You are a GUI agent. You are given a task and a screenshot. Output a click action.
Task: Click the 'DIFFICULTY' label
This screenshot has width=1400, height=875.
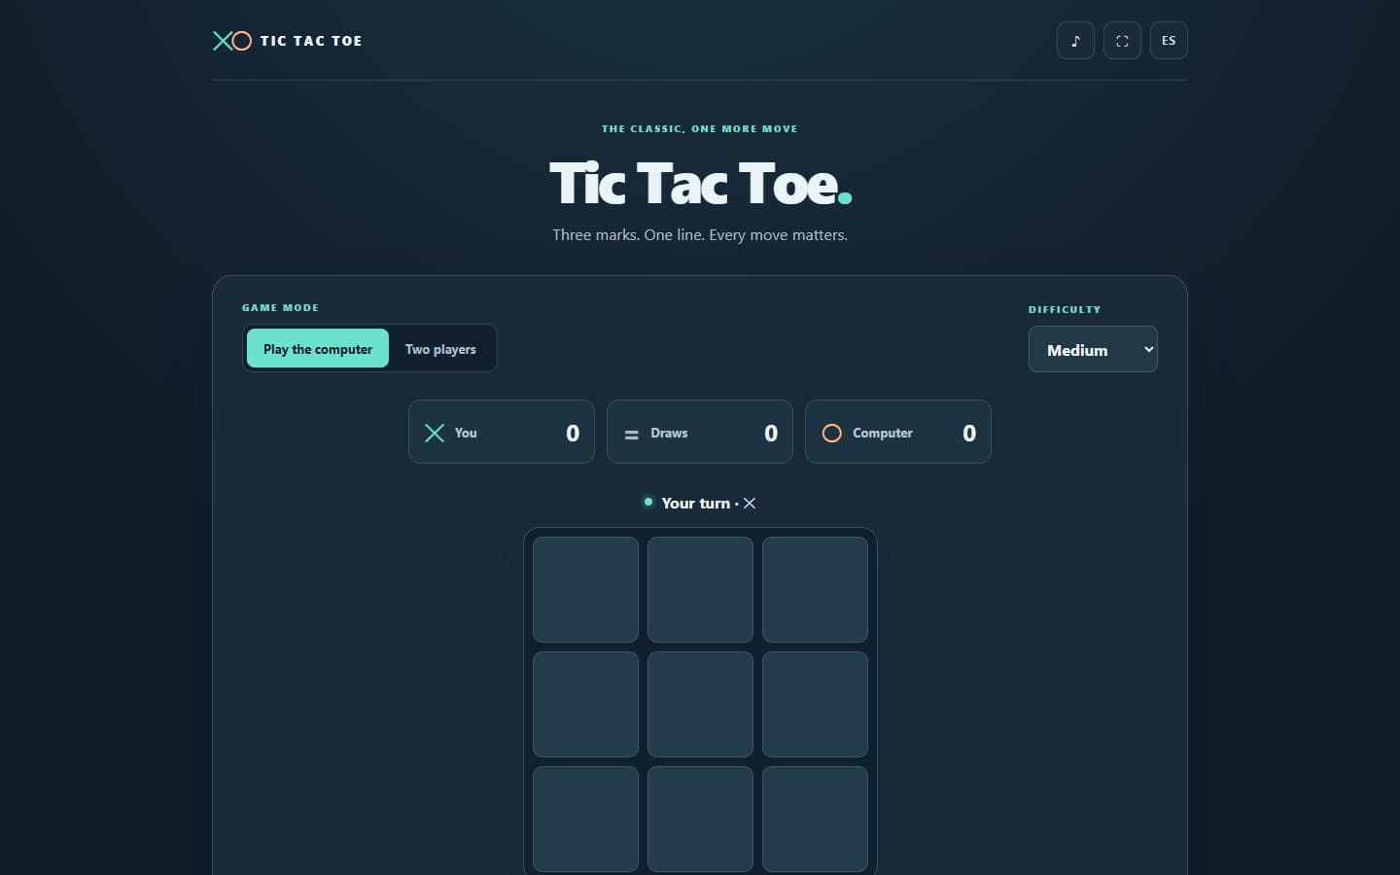[x=1065, y=309]
